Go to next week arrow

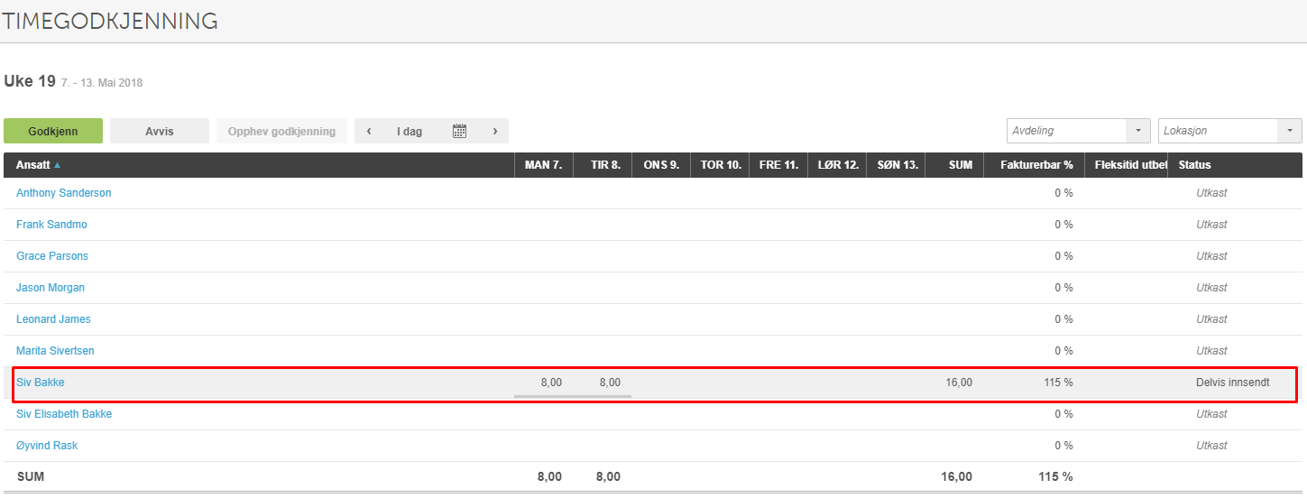495,131
